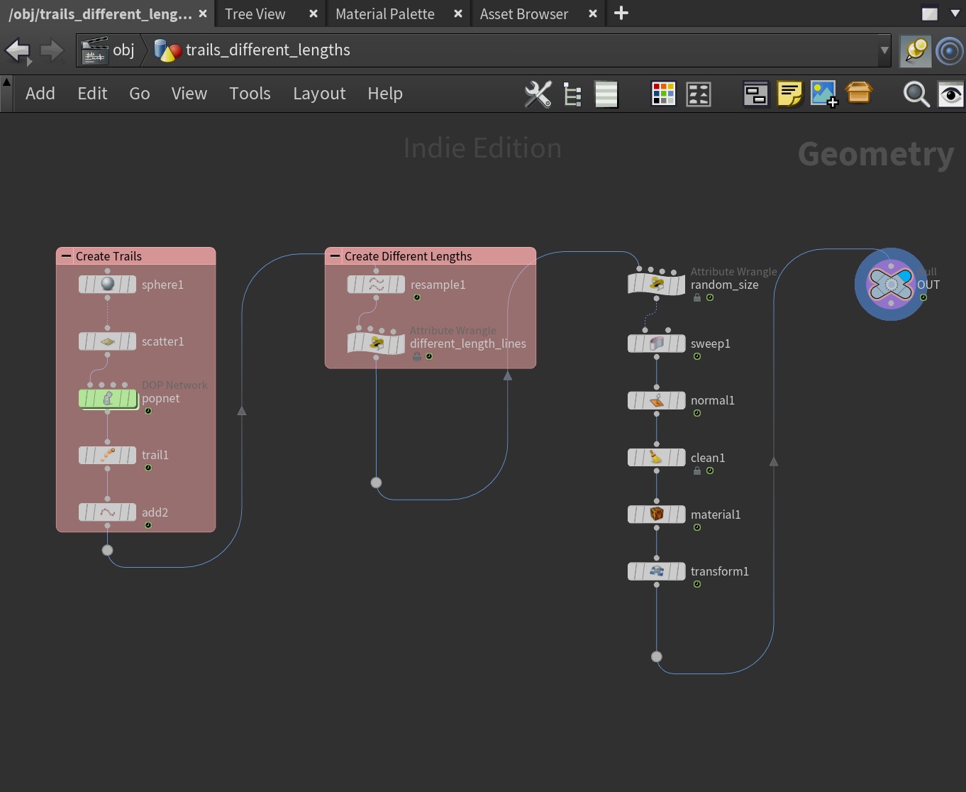Add a sticky note with yellow icon
Screen dimensions: 966x792
click(x=789, y=94)
